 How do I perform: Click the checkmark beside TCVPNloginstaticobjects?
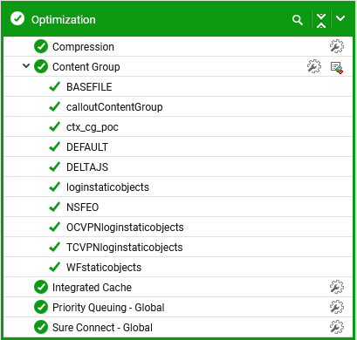coord(55,247)
